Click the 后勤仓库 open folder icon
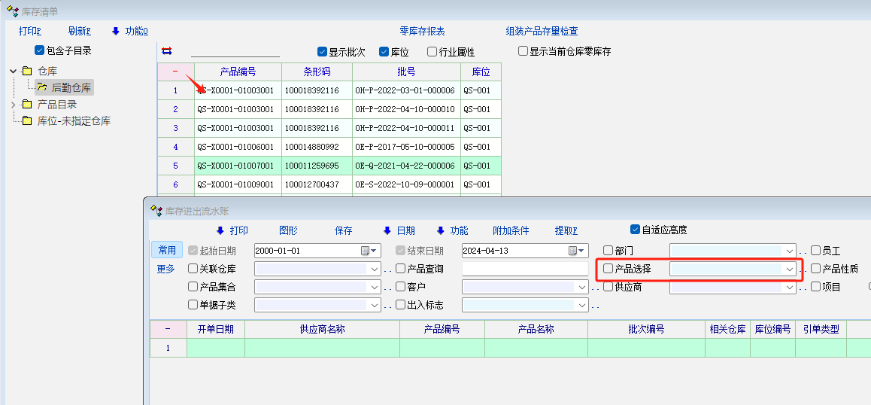 [42, 87]
